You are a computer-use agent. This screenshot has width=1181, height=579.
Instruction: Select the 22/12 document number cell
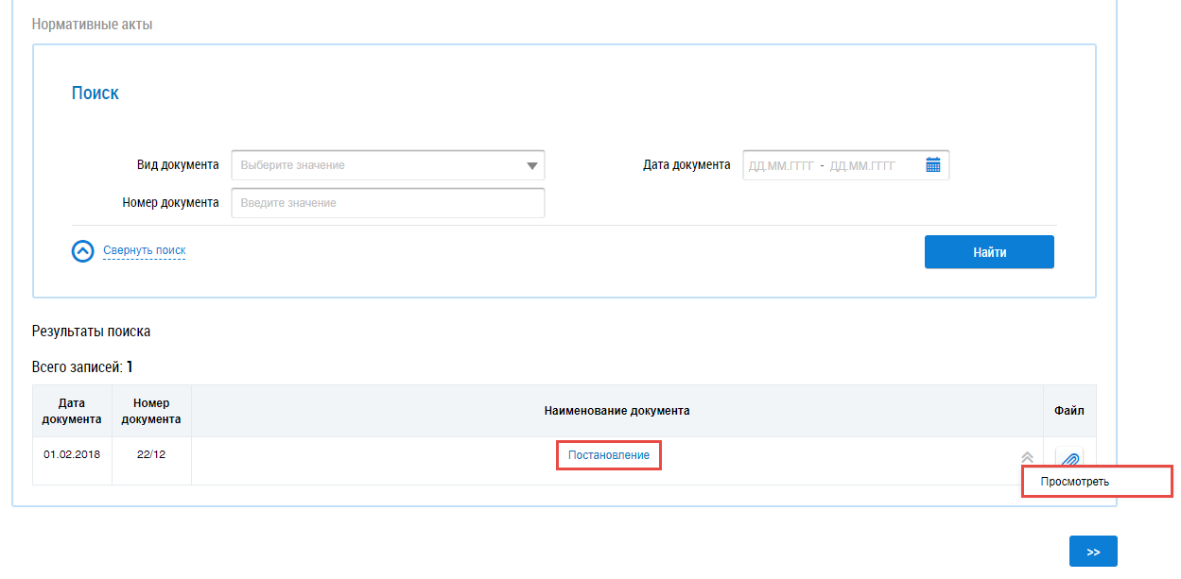coord(151,455)
